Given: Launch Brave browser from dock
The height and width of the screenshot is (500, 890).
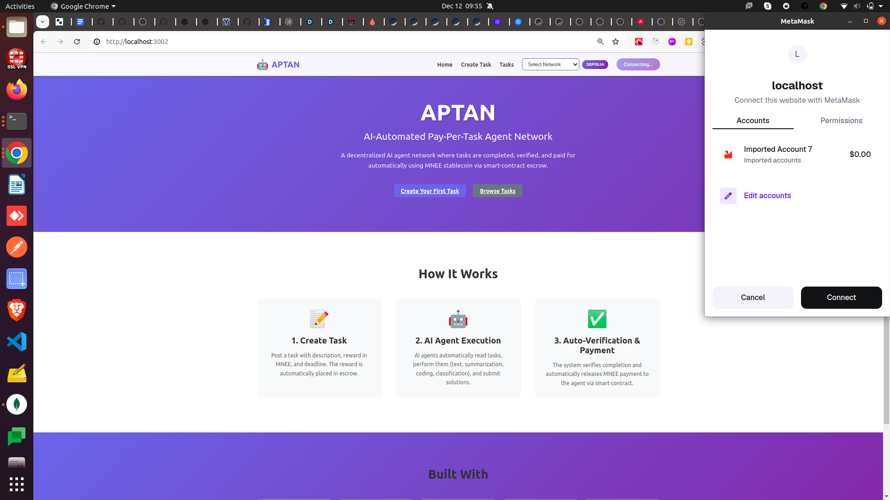Looking at the screenshot, I should click(17, 310).
